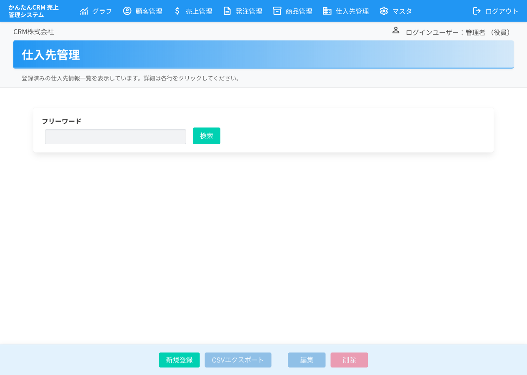Click the user profile icon near login info
The height and width of the screenshot is (375, 527).
point(395,30)
